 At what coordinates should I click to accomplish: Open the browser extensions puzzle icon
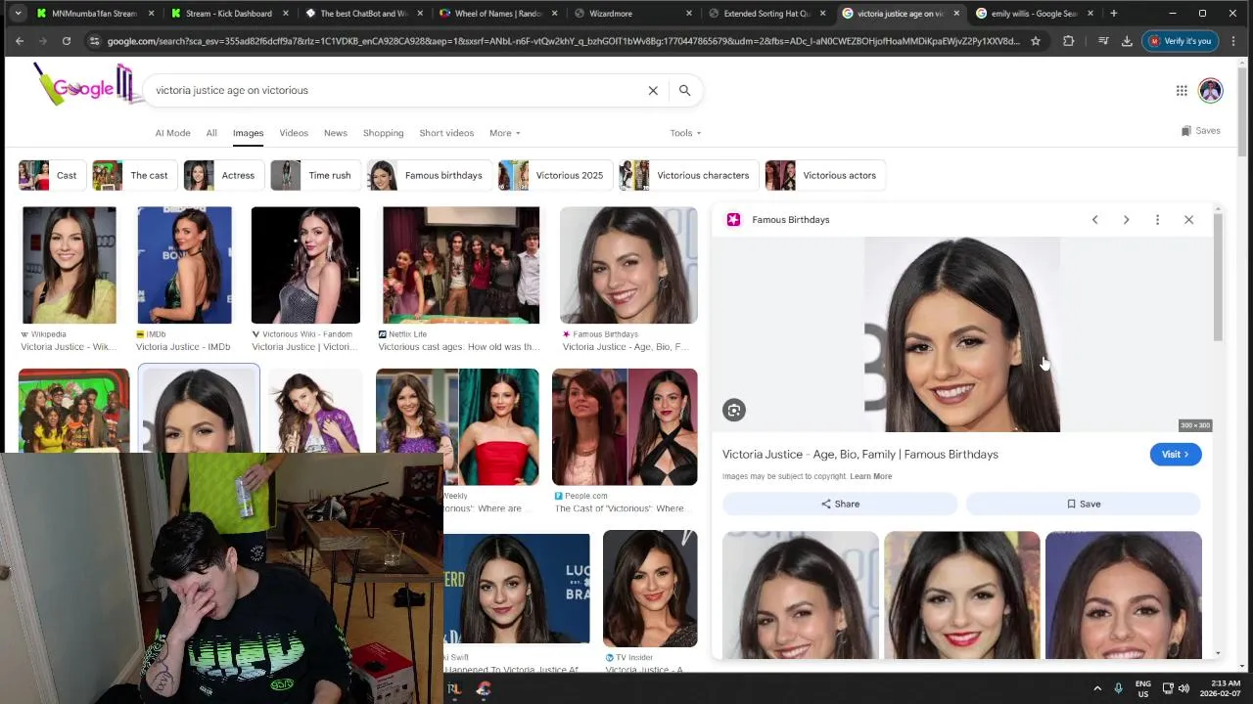click(x=1068, y=41)
